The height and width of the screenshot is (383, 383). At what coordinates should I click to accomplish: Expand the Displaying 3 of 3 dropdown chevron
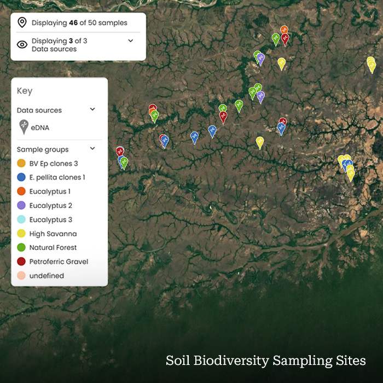131,40
